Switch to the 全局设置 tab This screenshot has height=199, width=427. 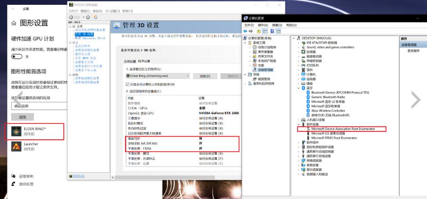[x=130, y=61]
